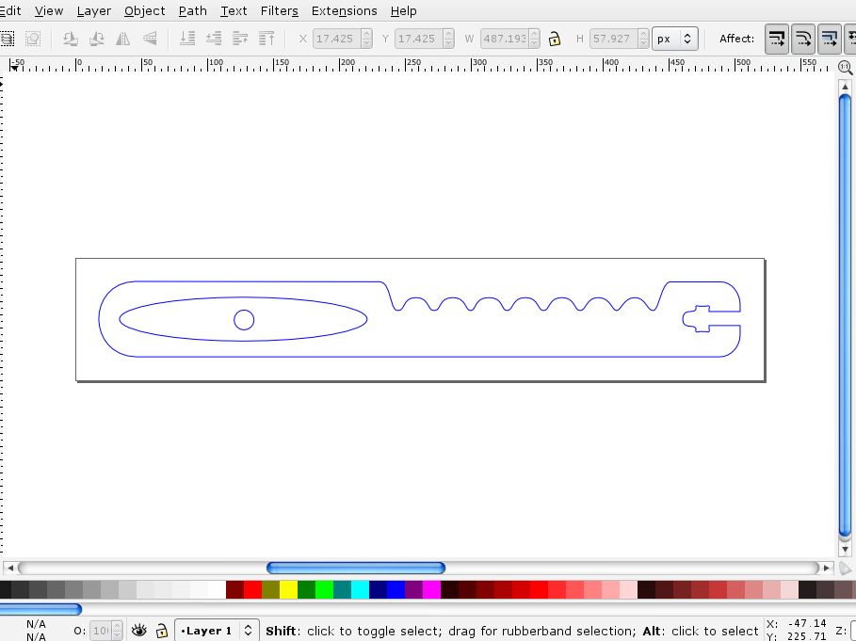This screenshot has height=641, width=856.
Task: Open the Text menu
Action: 234,11
